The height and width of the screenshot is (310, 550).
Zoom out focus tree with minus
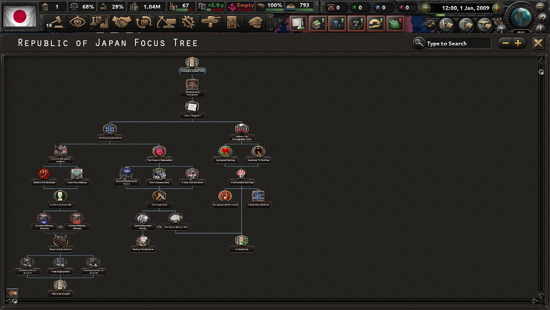[506, 43]
